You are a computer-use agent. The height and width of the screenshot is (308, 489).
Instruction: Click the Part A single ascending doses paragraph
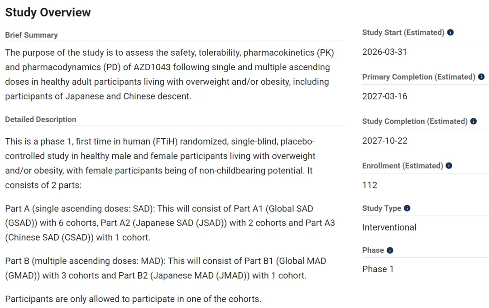[170, 223]
